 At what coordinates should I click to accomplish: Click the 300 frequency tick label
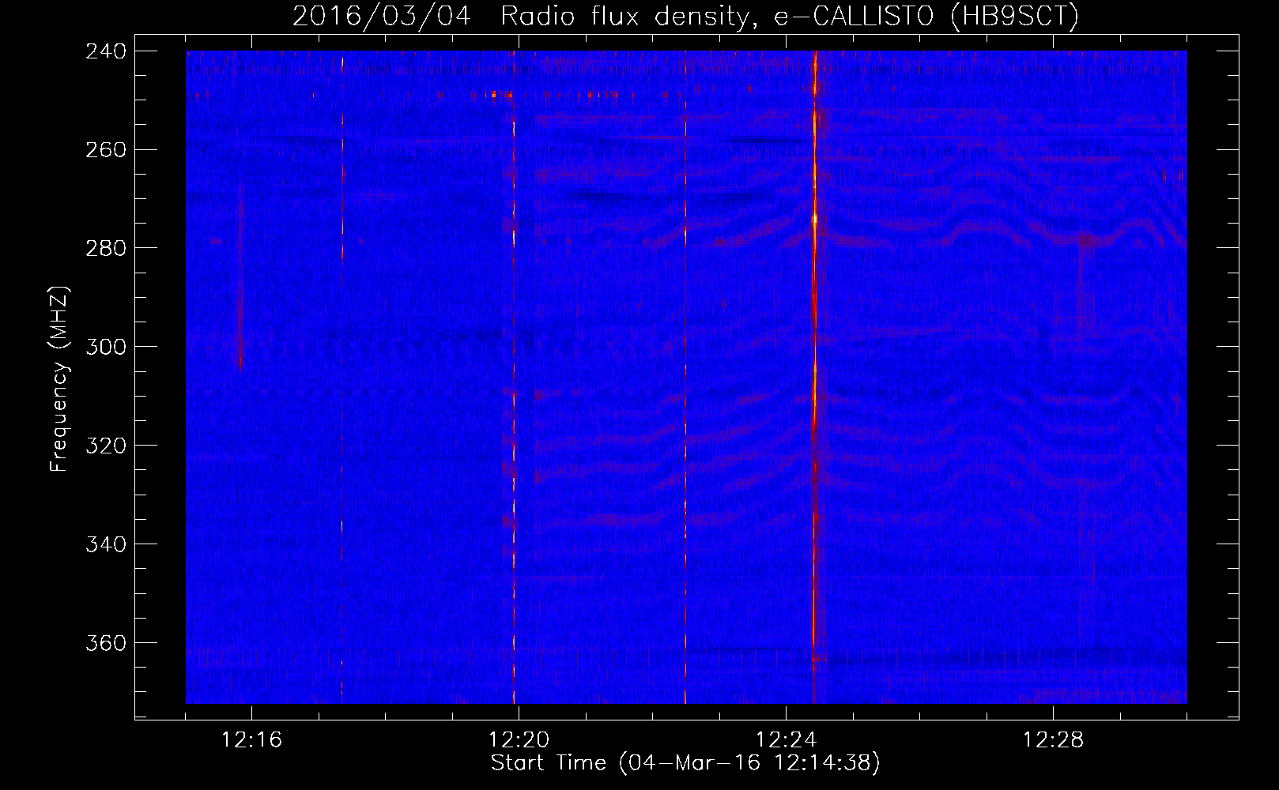(105, 348)
